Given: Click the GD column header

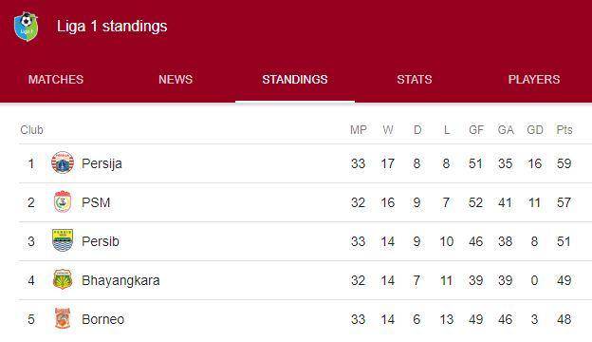Looking at the screenshot, I should coord(535,130).
